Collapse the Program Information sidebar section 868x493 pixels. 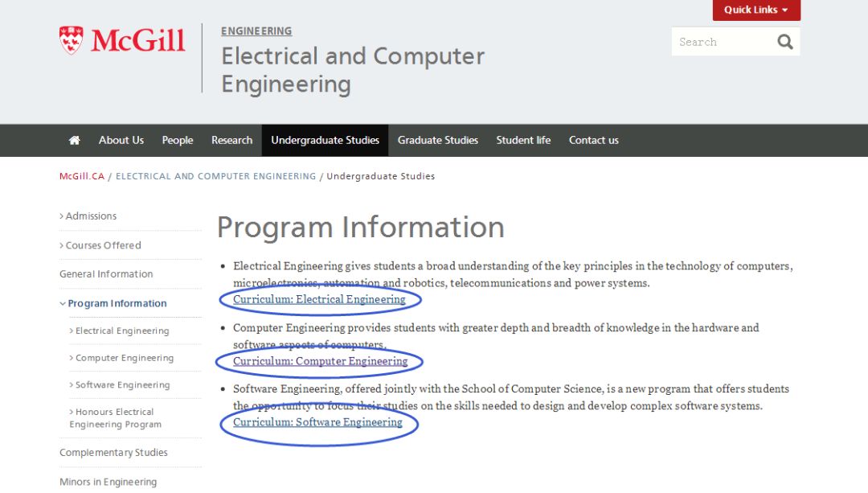117,303
